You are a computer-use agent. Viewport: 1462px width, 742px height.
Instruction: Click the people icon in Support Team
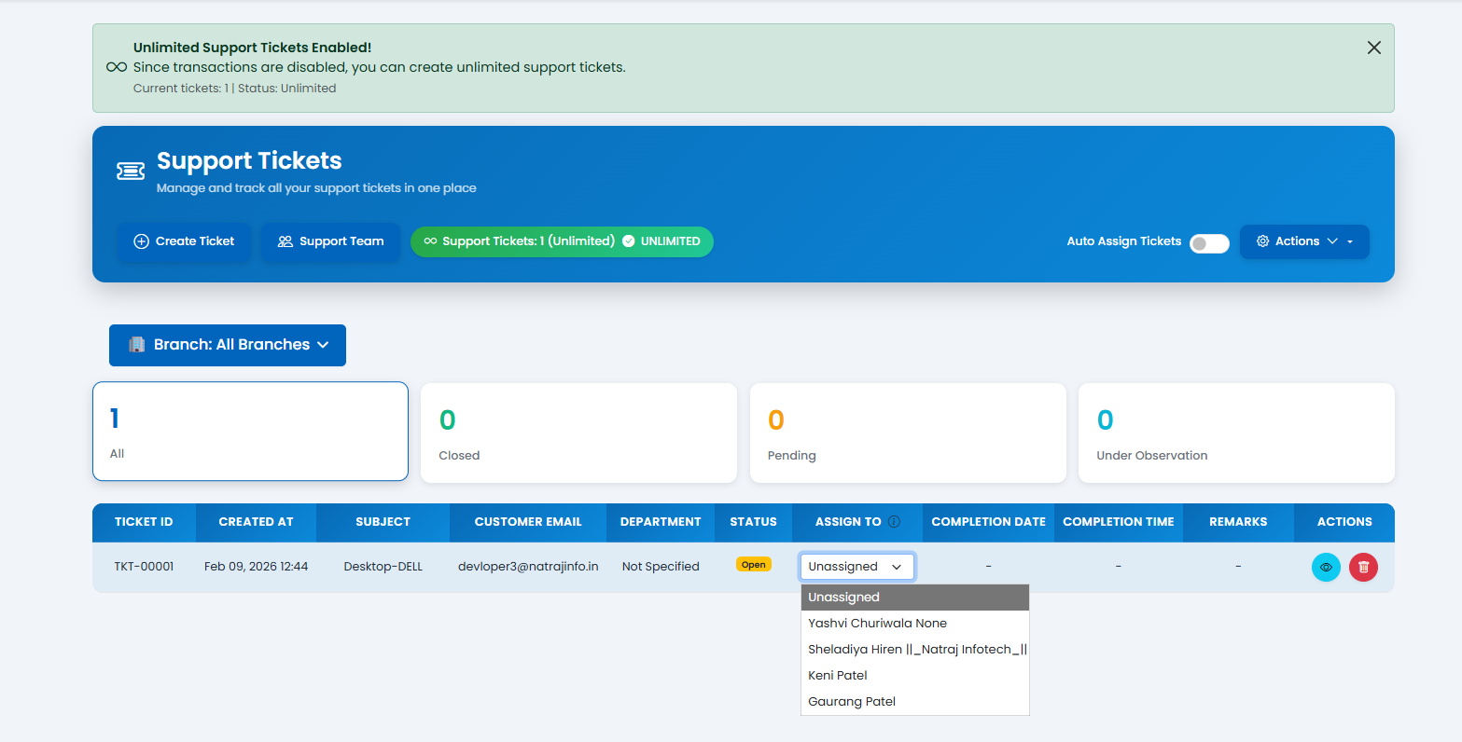pyautogui.click(x=285, y=241)
